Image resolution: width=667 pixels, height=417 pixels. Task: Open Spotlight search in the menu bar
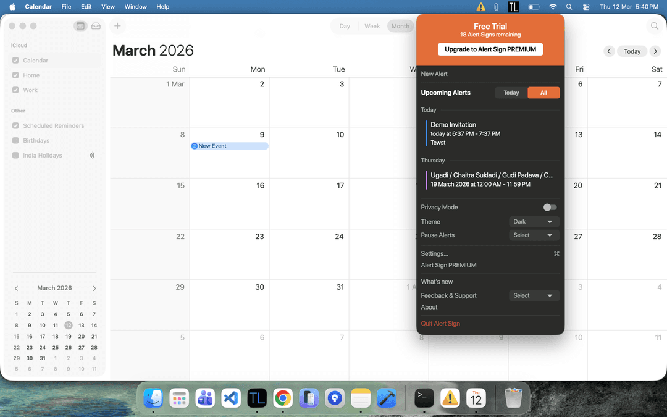click(569, 7)
